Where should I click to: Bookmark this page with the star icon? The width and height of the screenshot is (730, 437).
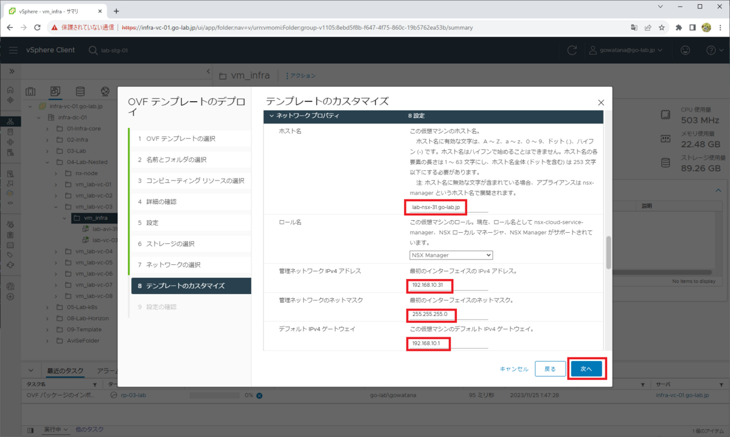coord(662,27)
